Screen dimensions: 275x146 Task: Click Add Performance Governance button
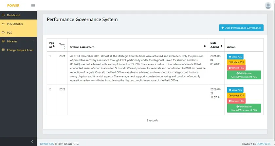tap(241, 28)
